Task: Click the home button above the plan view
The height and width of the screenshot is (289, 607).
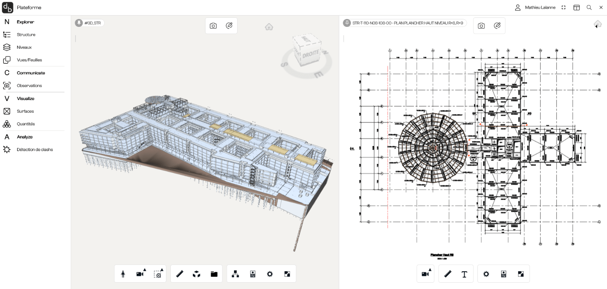Action: (597, 24)
